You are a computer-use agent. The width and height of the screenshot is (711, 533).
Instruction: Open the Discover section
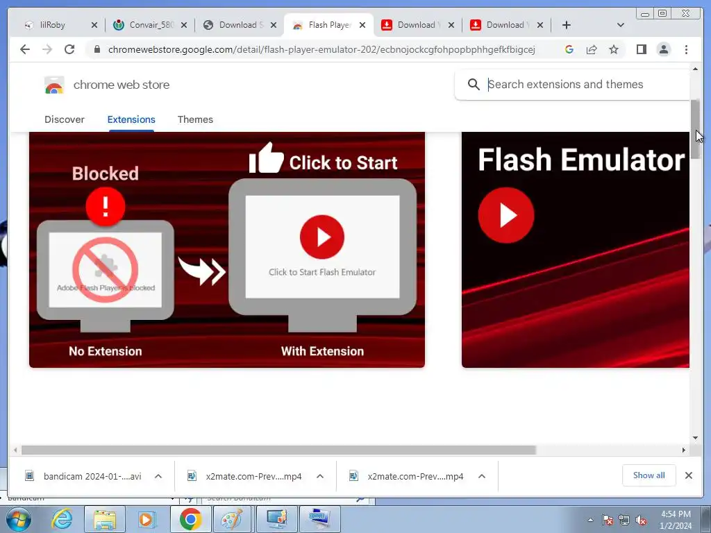pos(65,119)
